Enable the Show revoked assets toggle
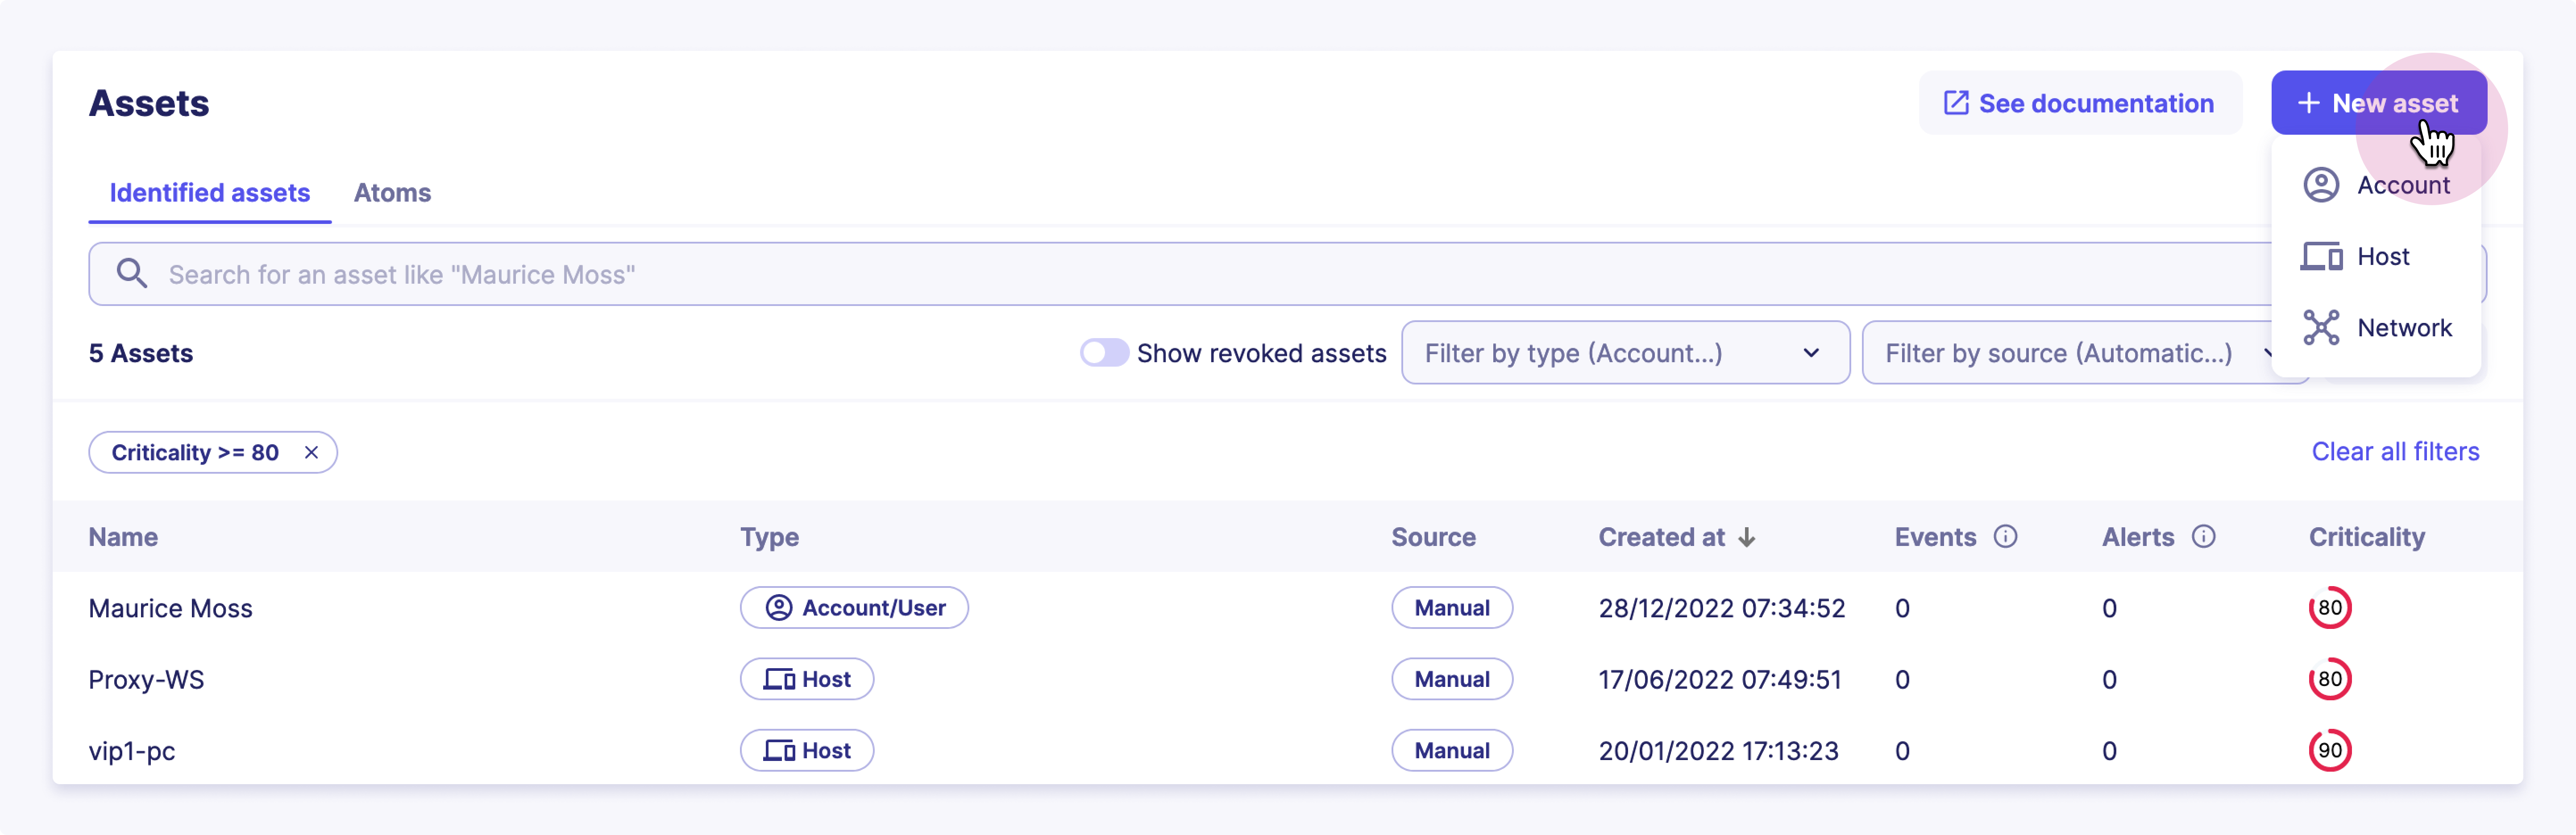Screen dimensions: 2576x835 click(x=1104, y=352)
